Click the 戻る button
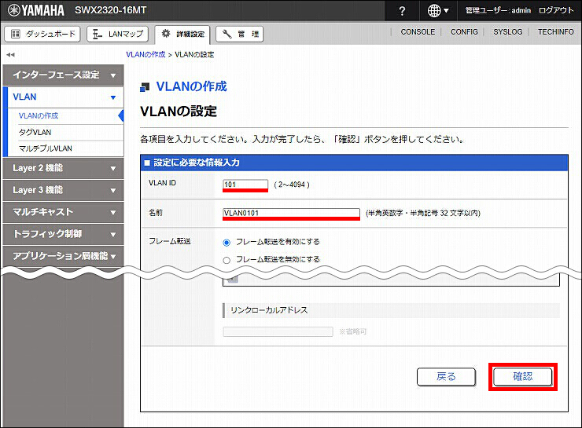The height and width of the screenshot is (428, 582). [446, 377]
